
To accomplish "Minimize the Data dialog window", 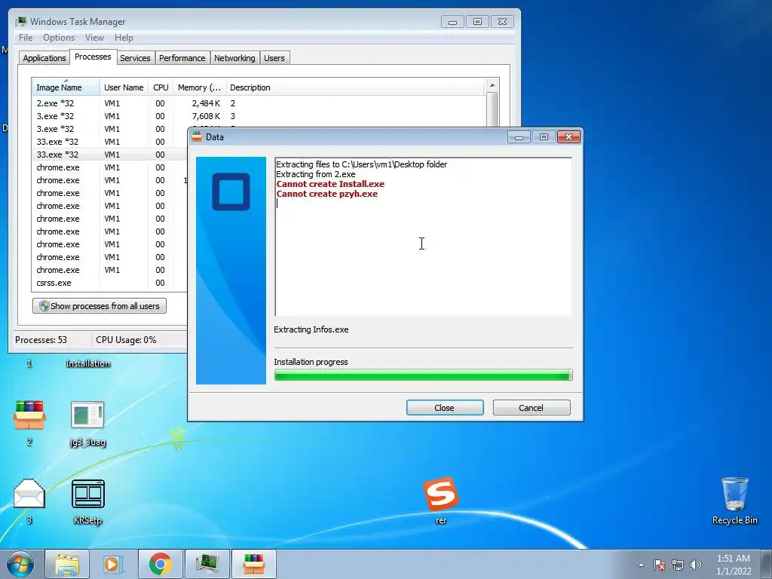I will tap(519, 137).
